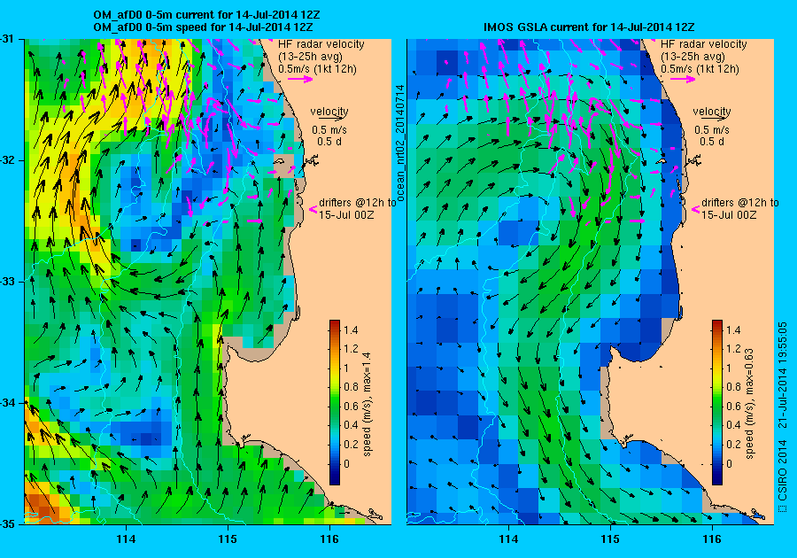This screenshot has height=558, width=797.
Task: Click latitude label '-32' on left axis
Action: pos(8,160)
